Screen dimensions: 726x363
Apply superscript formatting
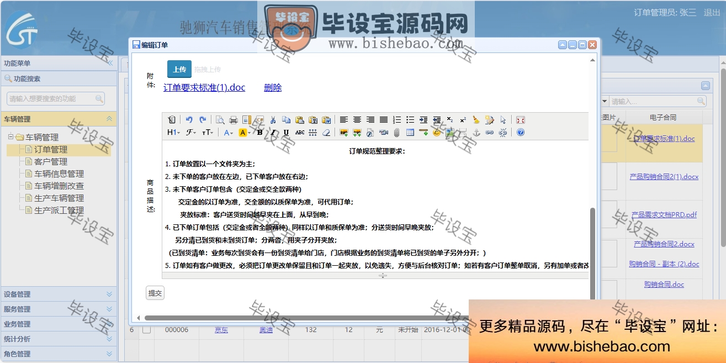[463, 119]
